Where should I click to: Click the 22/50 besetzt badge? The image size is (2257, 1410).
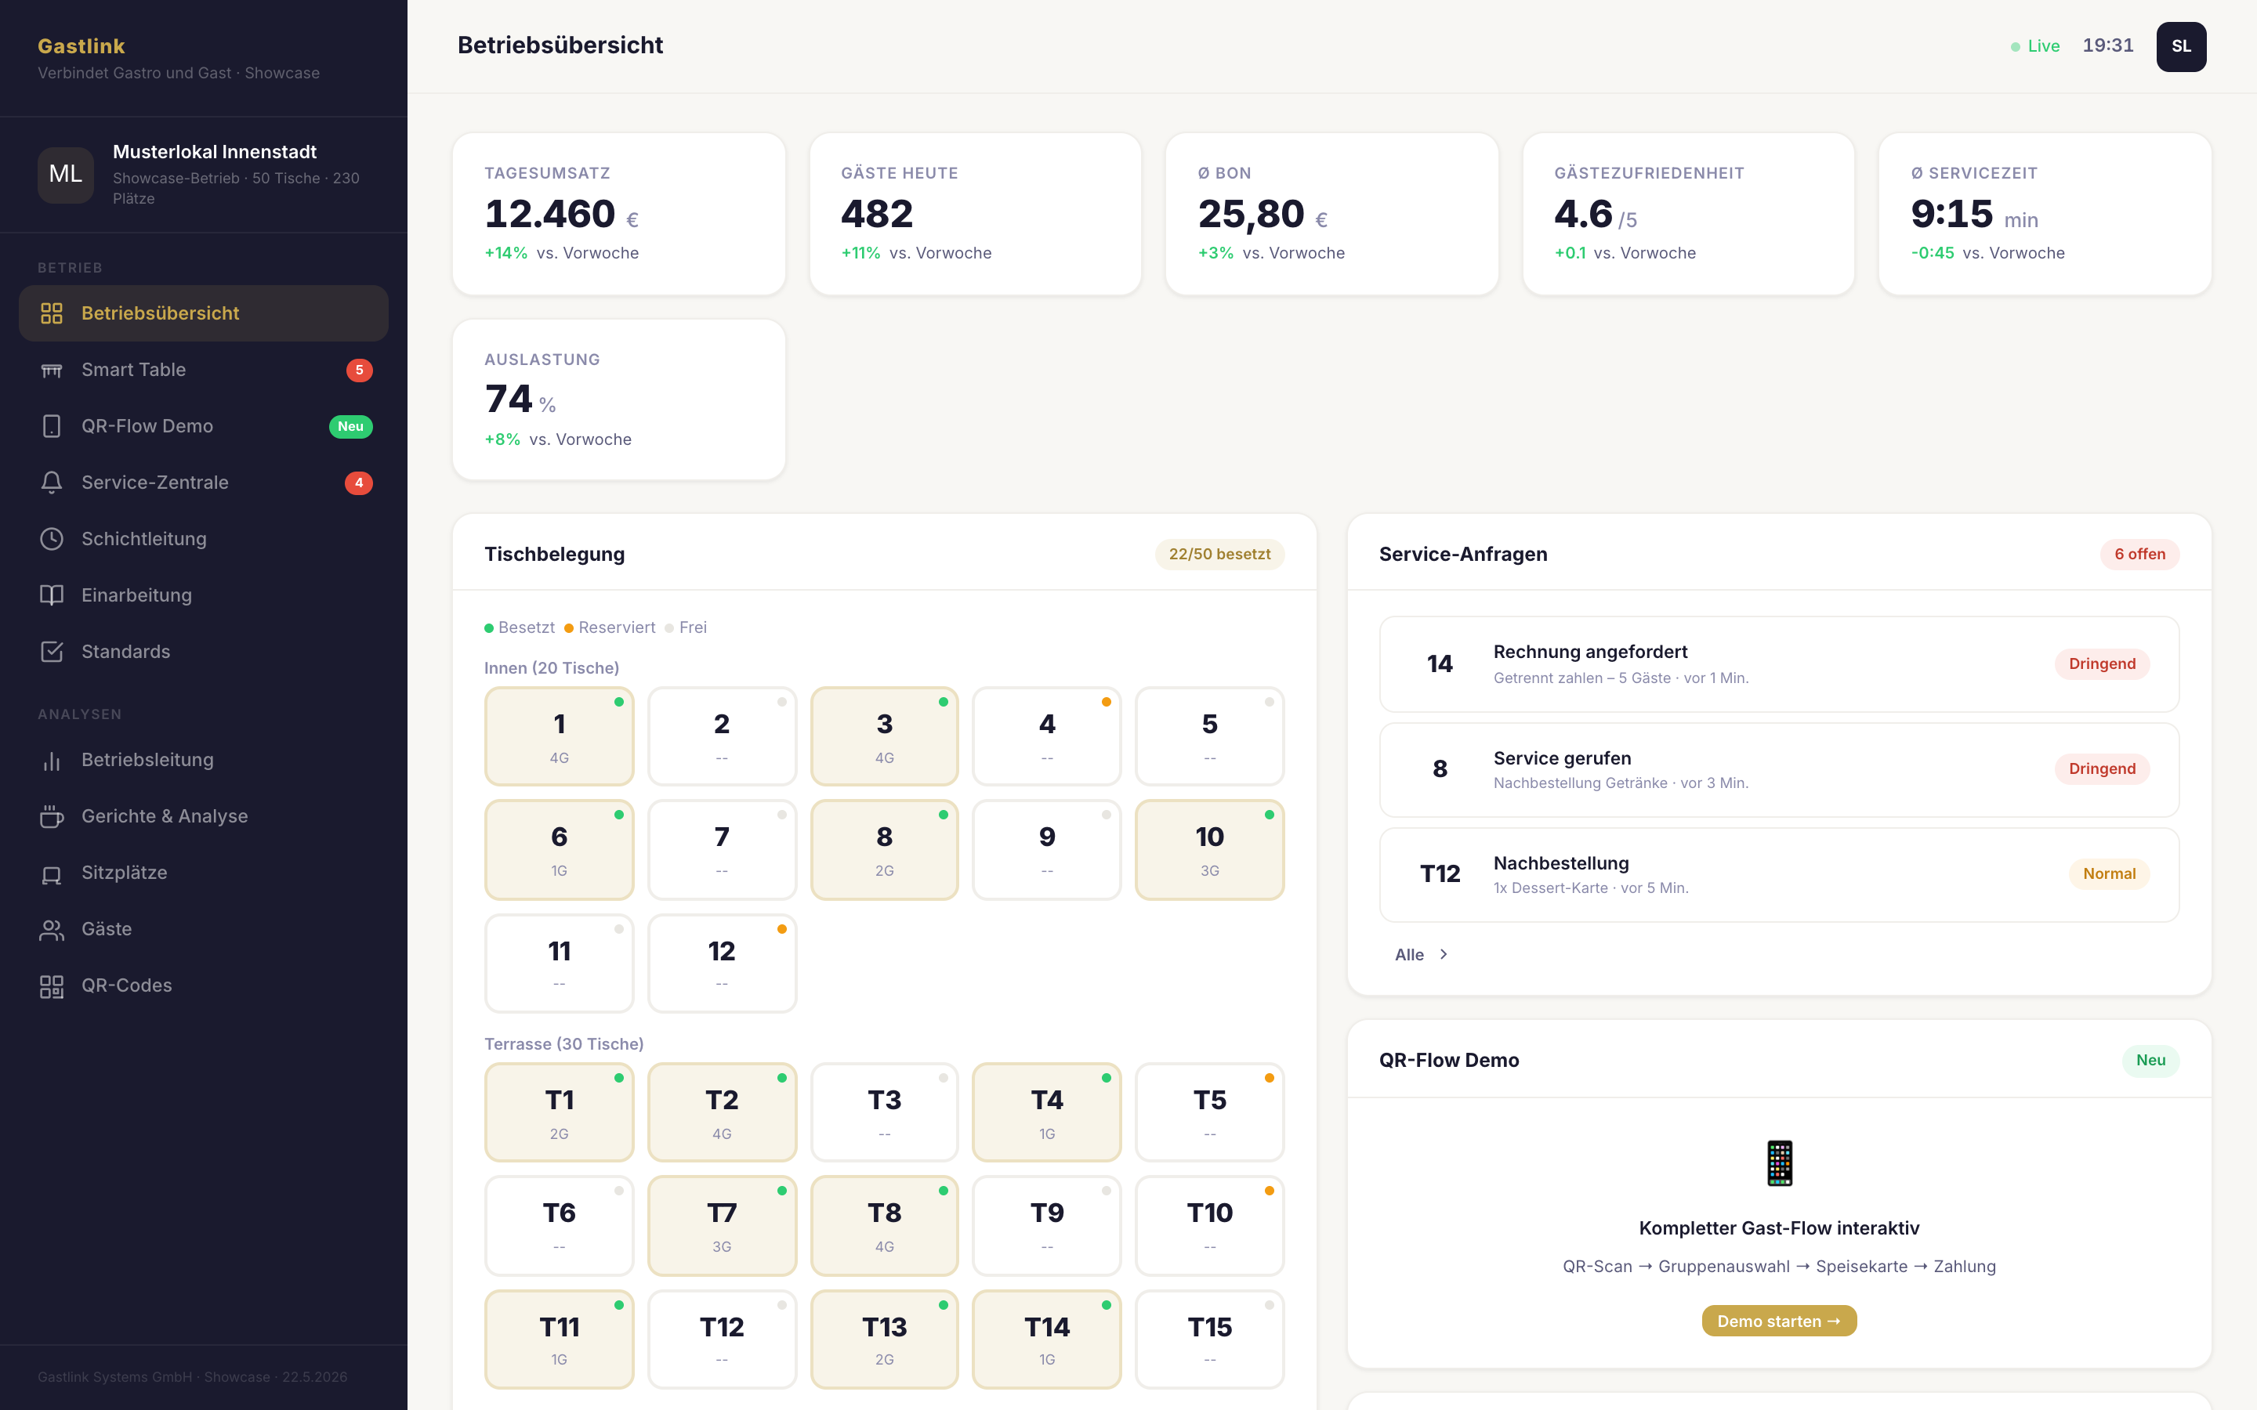(x=1219, y=554)
